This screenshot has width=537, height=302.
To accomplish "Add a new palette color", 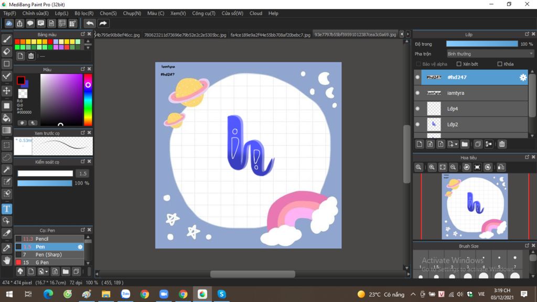I will (20, 56).
